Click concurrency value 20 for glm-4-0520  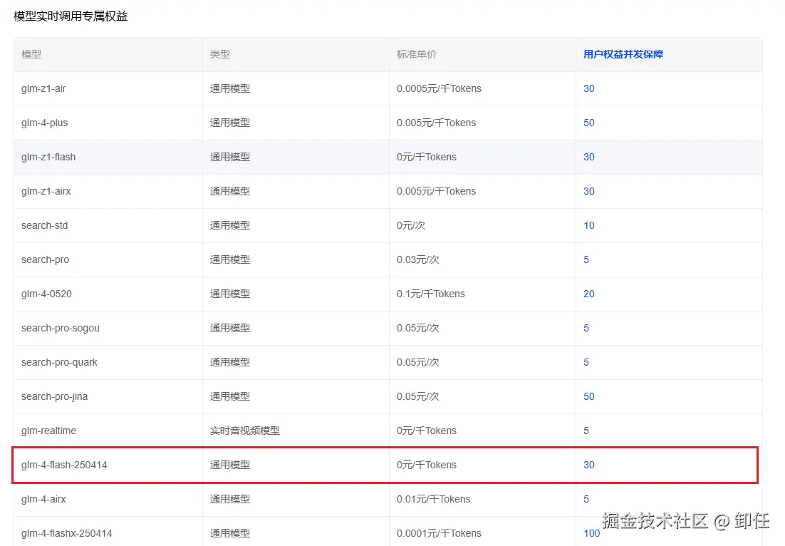click(588, 294)
